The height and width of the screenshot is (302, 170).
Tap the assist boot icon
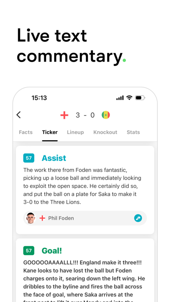[x=138, y=218]
